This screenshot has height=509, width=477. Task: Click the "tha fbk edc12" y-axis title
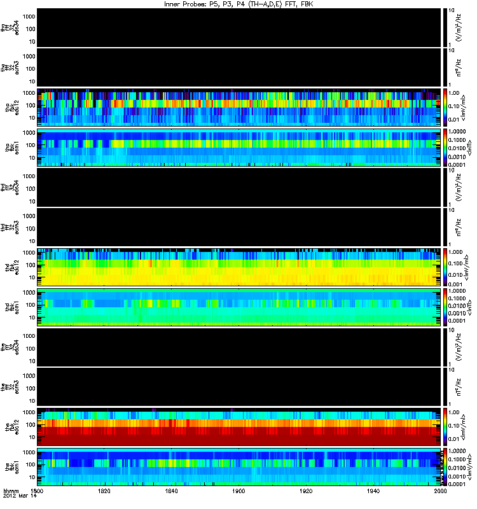[x=12, y=108]
